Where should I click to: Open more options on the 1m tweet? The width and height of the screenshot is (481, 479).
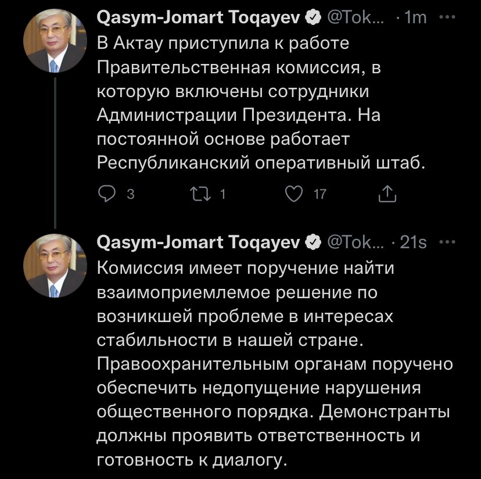[447, 17]
